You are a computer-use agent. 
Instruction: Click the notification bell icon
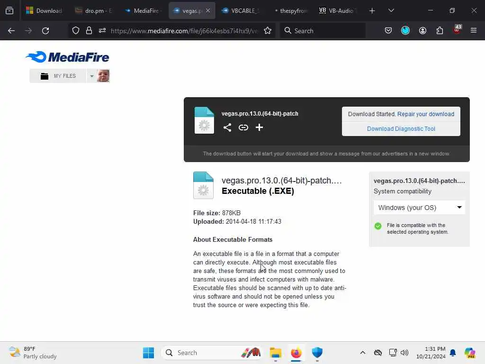[x=453, y=353]
